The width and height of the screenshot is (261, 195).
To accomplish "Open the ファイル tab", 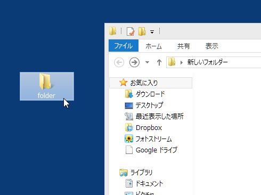I will pyautogui.click(x=124, y=46).
